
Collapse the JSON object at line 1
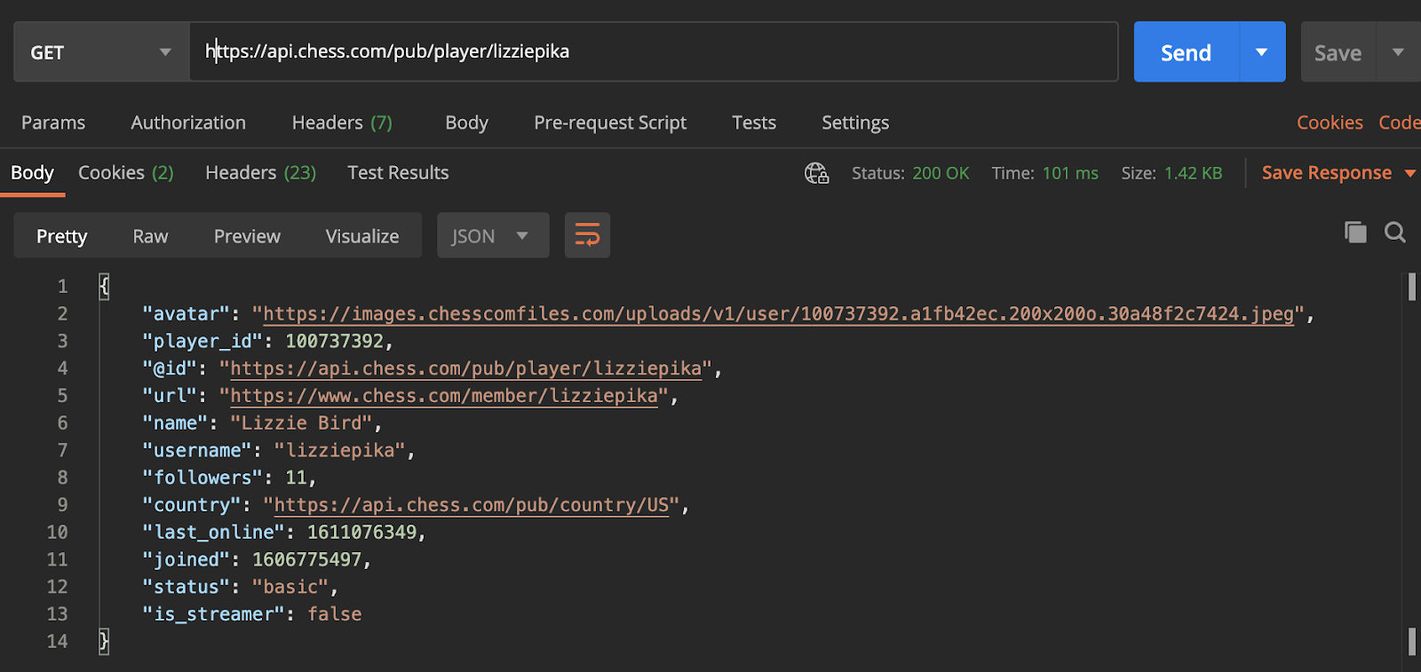[104, 286]
